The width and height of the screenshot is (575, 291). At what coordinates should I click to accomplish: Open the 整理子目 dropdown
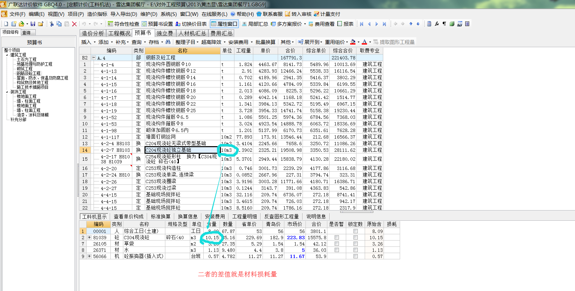tap(187, 42)
